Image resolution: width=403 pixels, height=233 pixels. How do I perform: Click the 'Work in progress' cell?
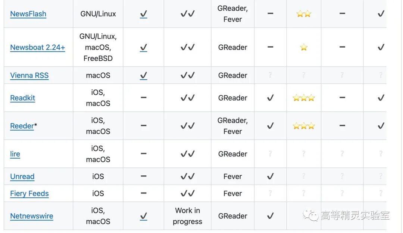click(187, 216)
